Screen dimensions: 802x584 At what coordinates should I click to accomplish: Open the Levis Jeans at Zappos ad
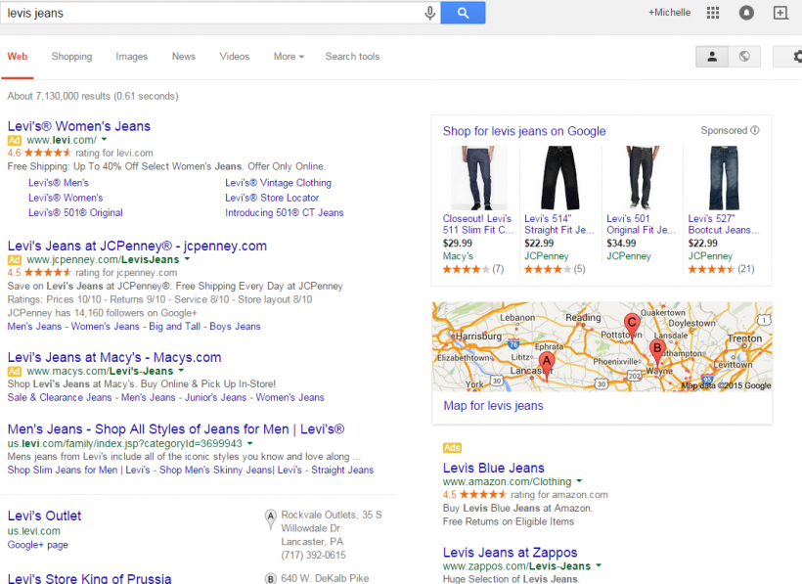tap(510, 553)
